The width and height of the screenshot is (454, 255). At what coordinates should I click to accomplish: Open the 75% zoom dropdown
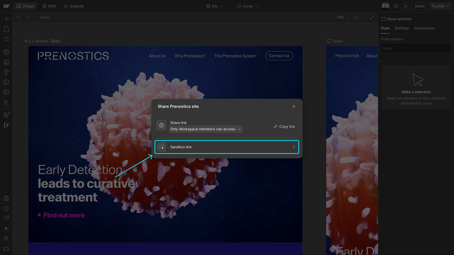coord(343,17)
